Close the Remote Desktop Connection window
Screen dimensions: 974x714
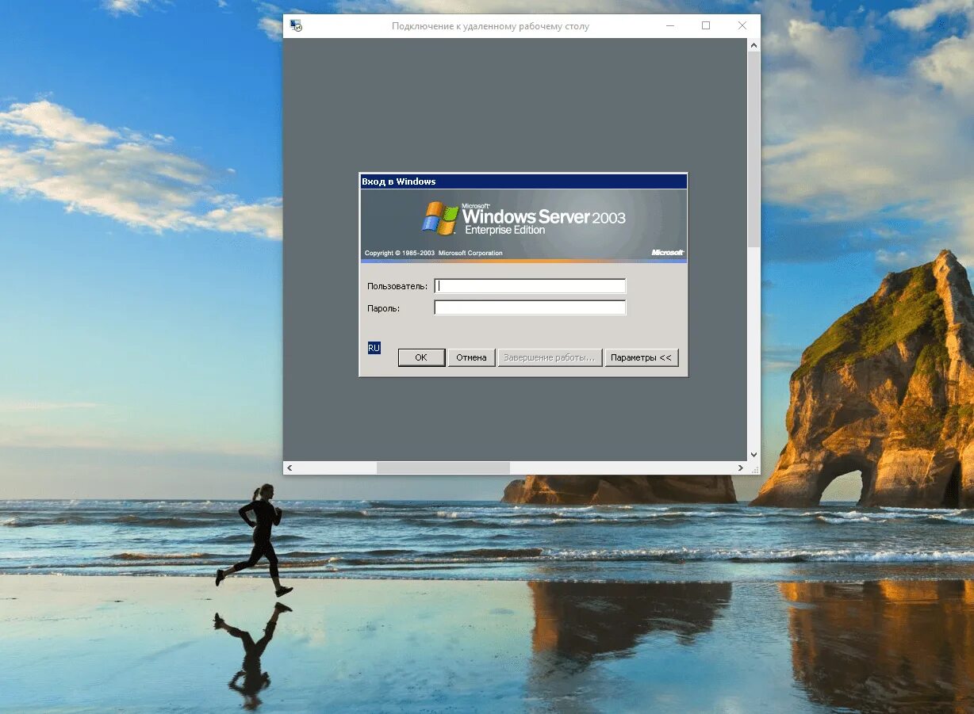coord(742,25)
